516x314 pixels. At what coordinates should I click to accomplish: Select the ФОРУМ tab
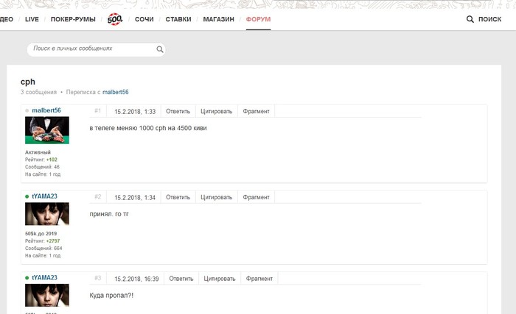coord(258,19)
